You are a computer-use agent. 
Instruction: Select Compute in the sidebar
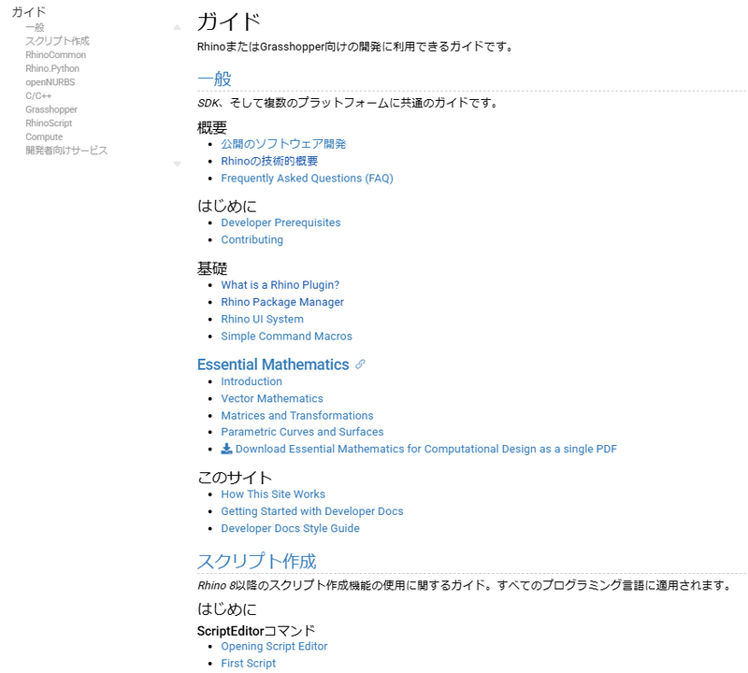pyautogui.click(x=44, y=136)
